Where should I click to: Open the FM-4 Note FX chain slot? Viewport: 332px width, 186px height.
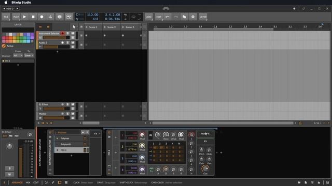click(205, 134)
